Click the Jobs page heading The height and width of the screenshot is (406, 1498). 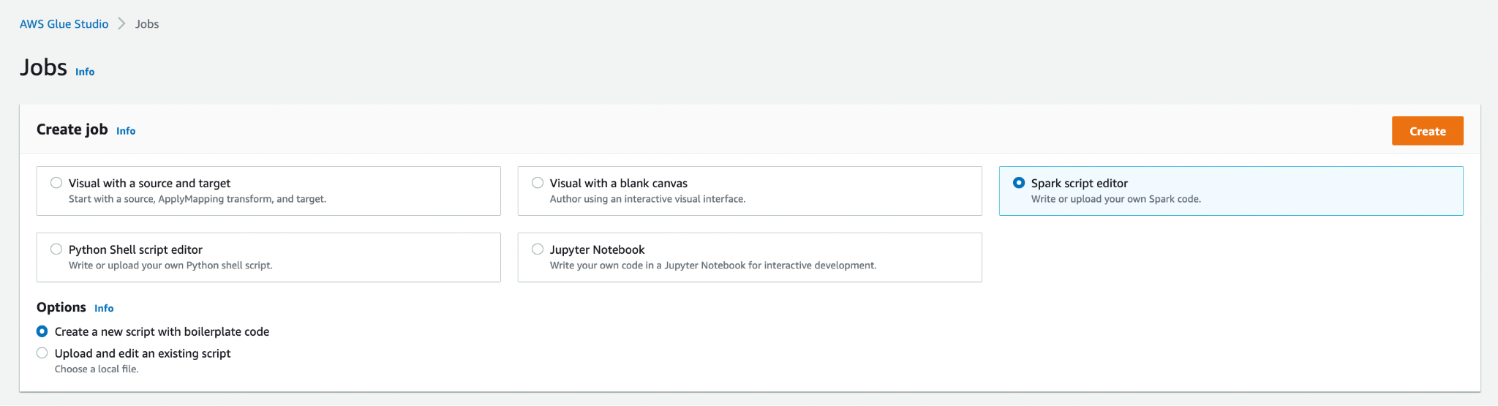(x=43, y=67)
